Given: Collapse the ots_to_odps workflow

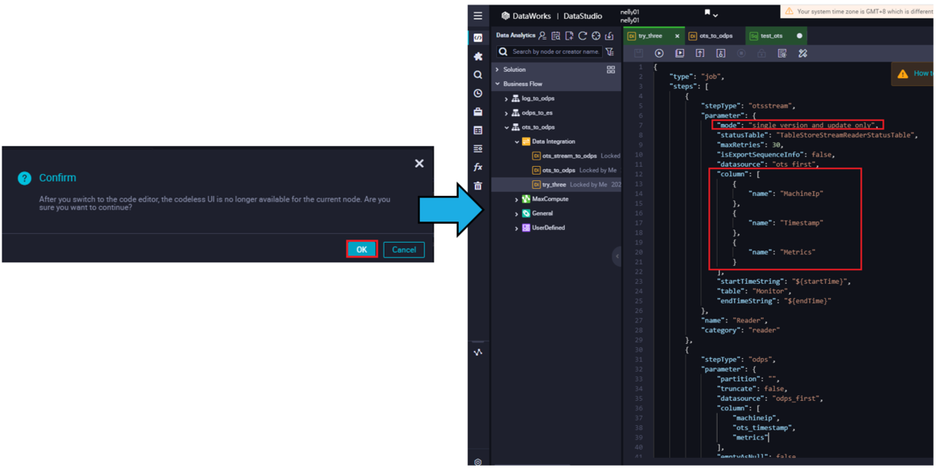Looking at the screenshot, I should tap(506, 127).
